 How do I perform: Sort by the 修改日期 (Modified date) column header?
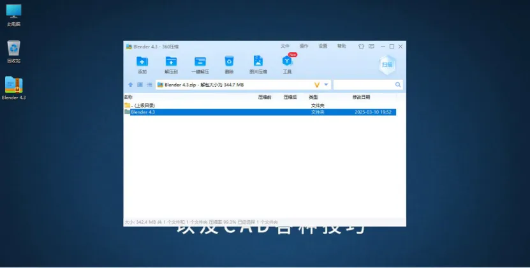click(361, 97)
